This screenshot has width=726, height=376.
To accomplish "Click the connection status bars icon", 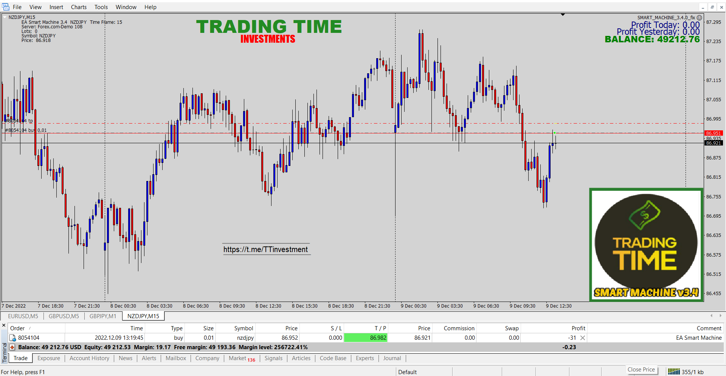I will point(674,372).
